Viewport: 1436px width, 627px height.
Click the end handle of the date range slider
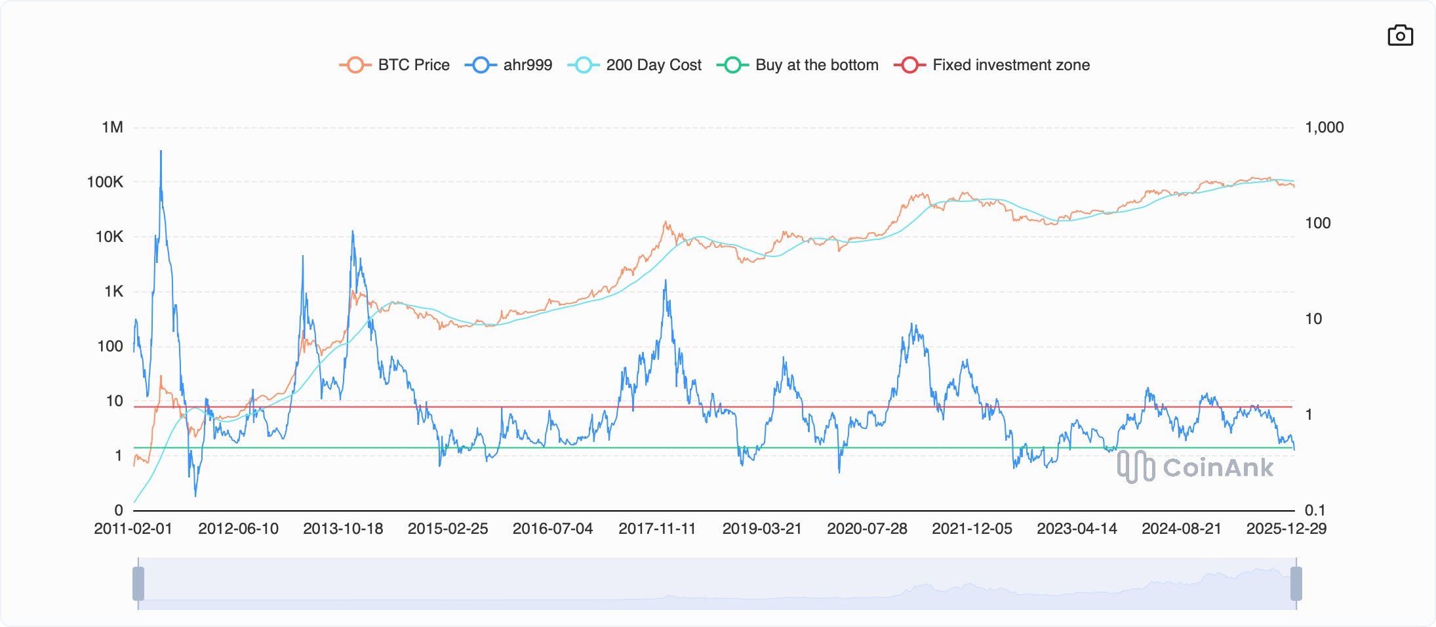(1296, 584)
